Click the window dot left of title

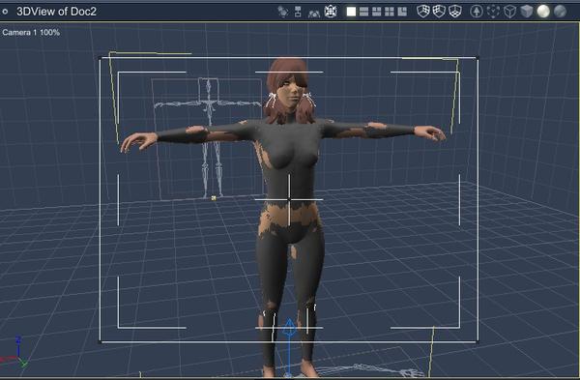click(x=5, y=12)
